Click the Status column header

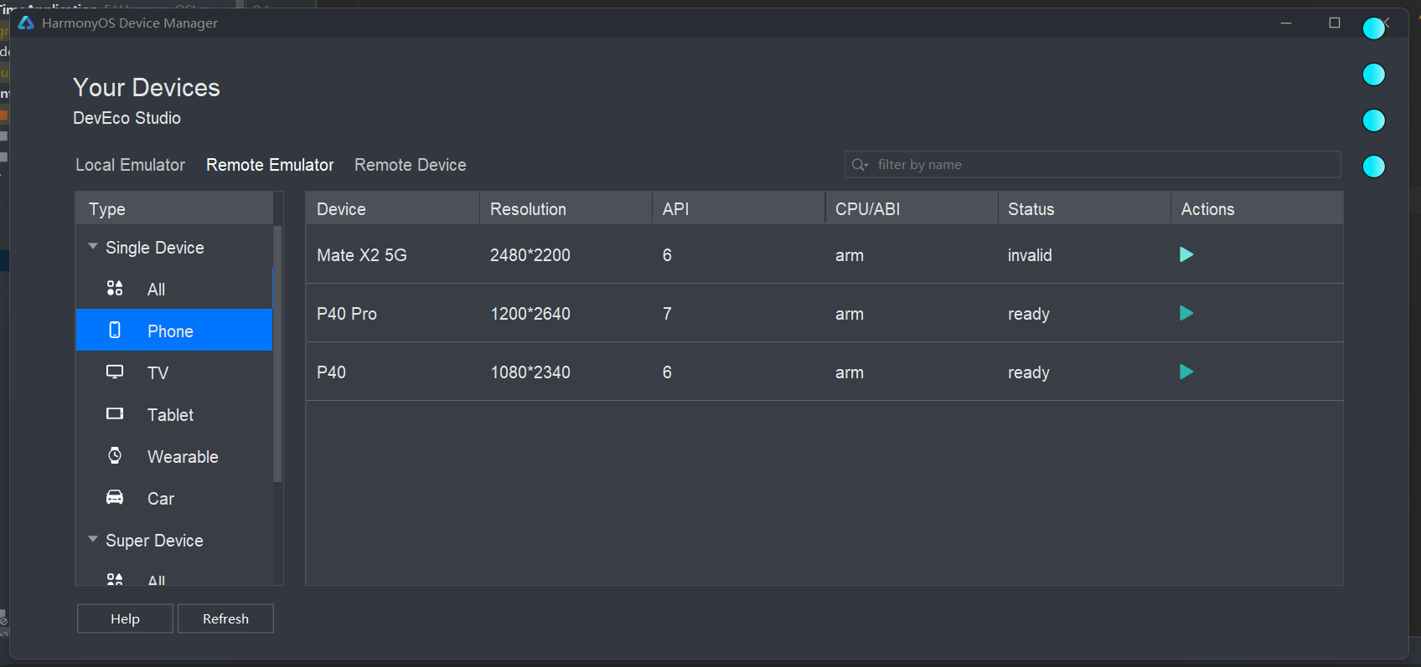click(x=1084, y=208)
